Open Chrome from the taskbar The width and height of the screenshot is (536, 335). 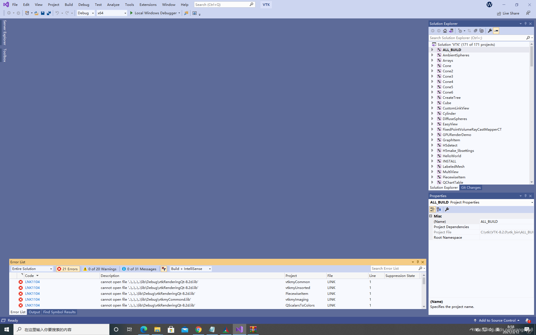[198, 329]
